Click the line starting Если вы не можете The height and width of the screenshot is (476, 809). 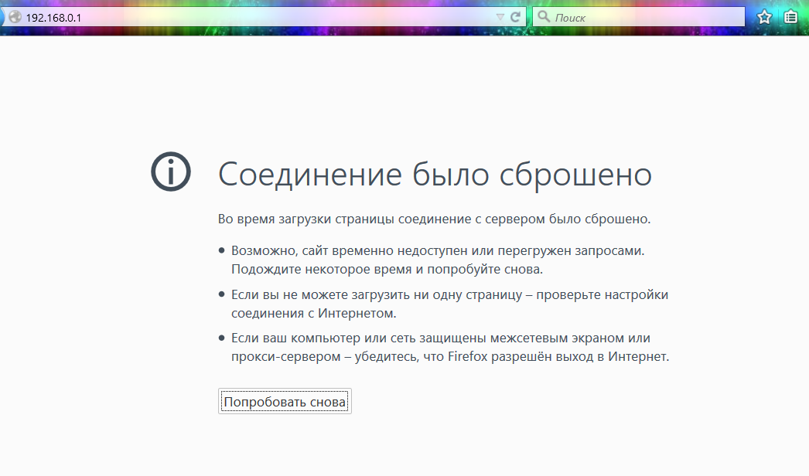coord(449,294)
